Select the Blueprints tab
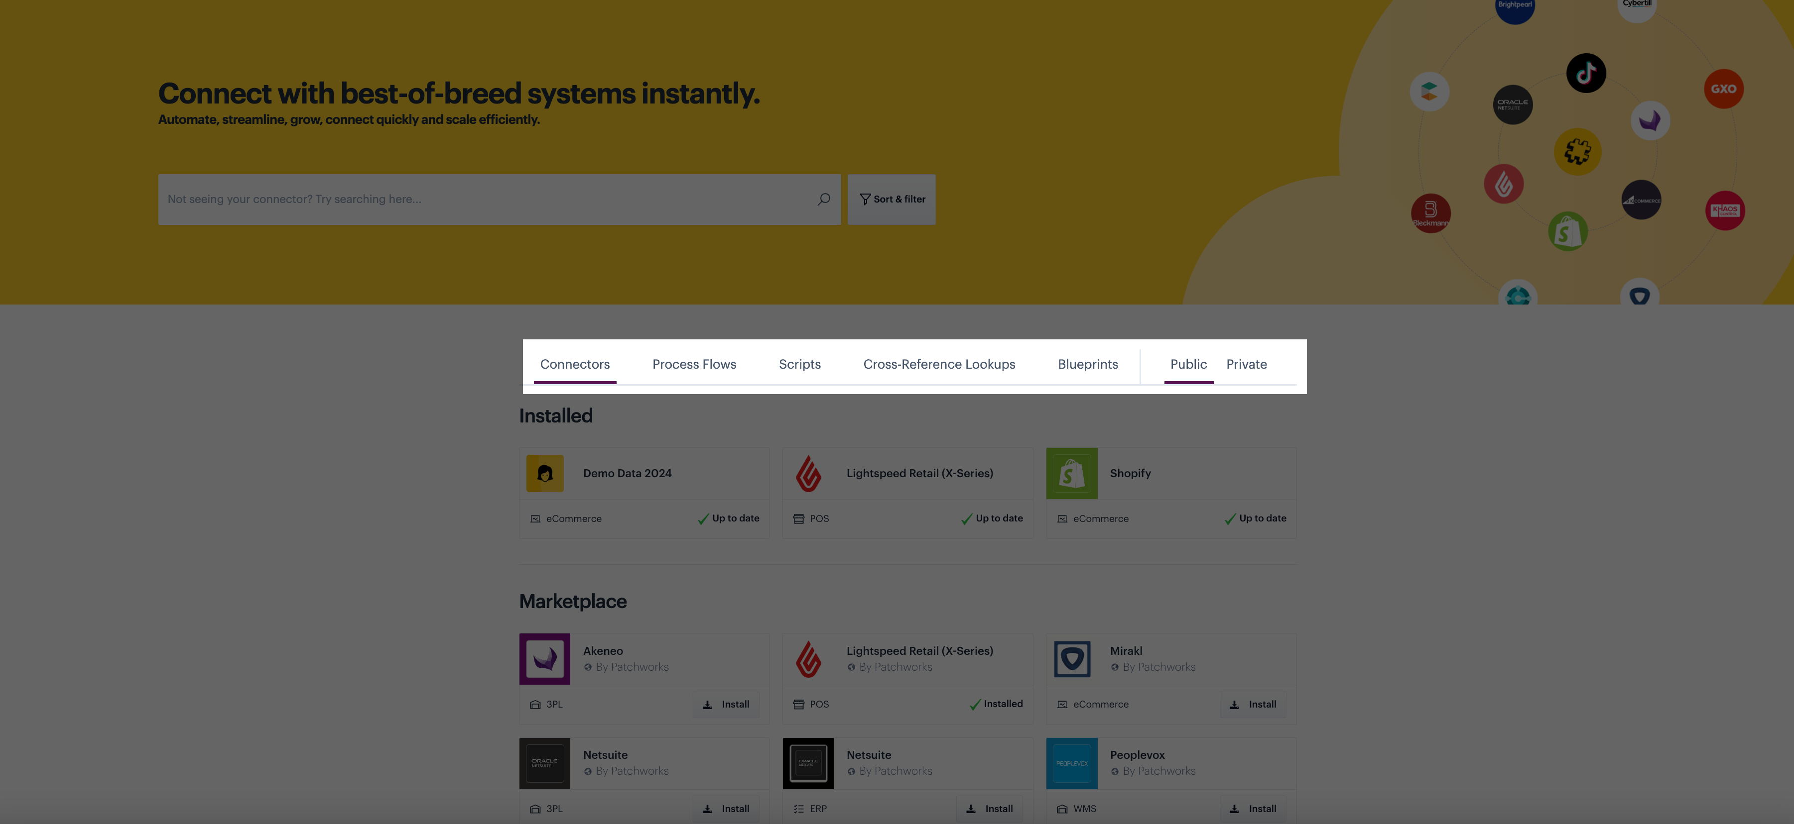The width and height of the screenshot is (1794, 824). pyautogui.click(x=1088, y=364)
